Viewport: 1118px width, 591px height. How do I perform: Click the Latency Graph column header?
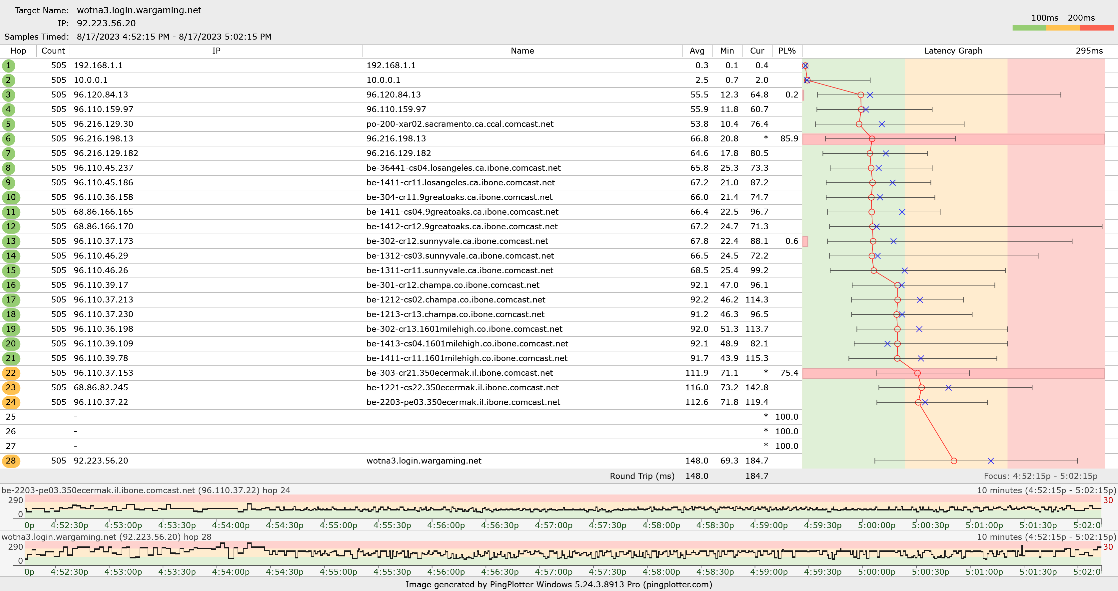pyautogui.click(x=953, y=51)
